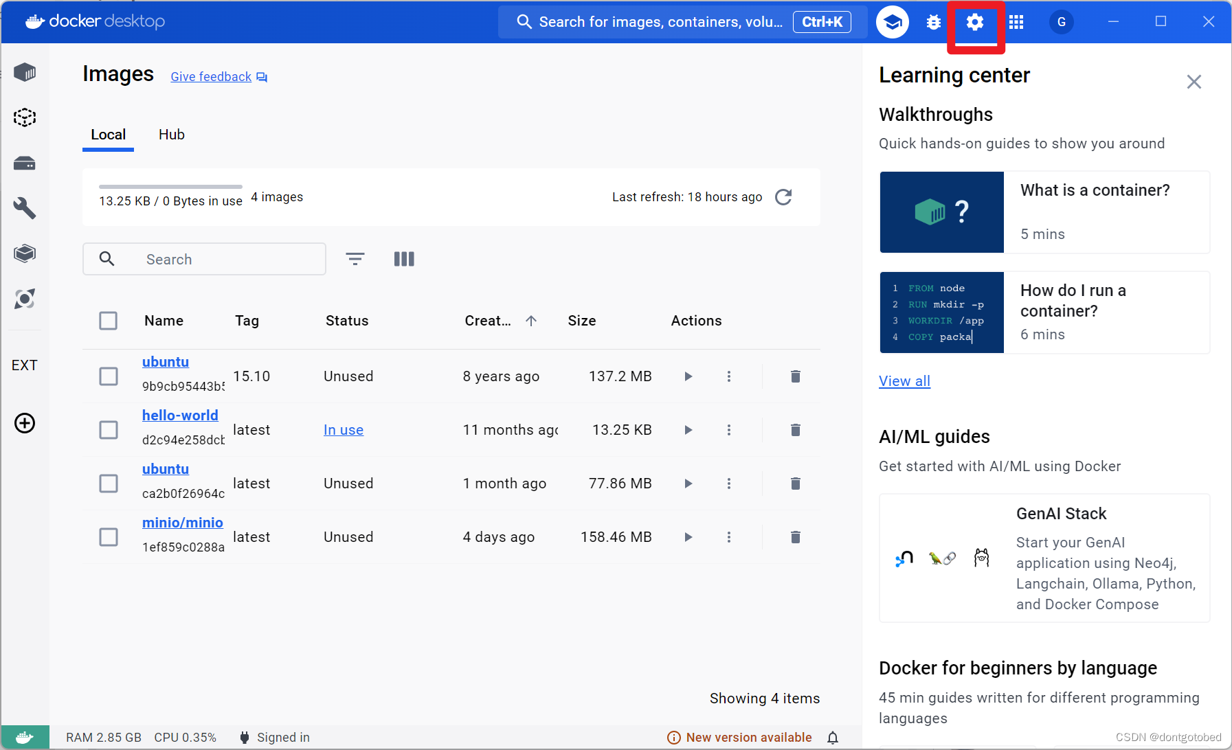The image size is (1232, 750).
Task: Delete the minio/minio image
Action: pos(796,537)
